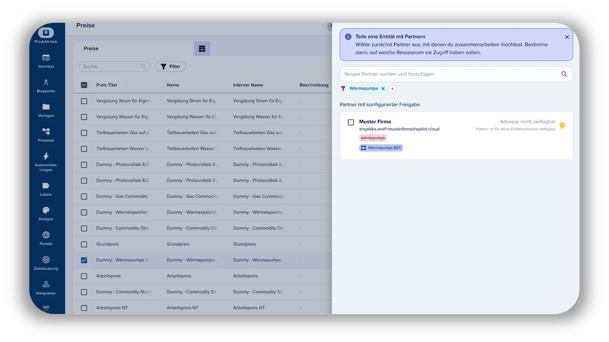Image resolution: width=609 pixels, height=342 pixels.
Task: Click the funnel icon beside the Wärmepumpe chip
Action: [x=343, y=89]
